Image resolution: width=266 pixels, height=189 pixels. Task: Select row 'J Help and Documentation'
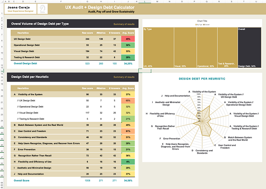[x=73, y=174]
